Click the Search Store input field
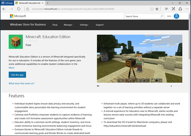 tap(143, 16)
